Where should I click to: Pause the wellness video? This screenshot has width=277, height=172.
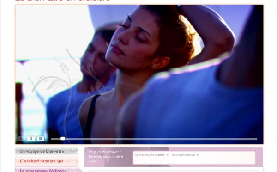[x=31, y=139]
